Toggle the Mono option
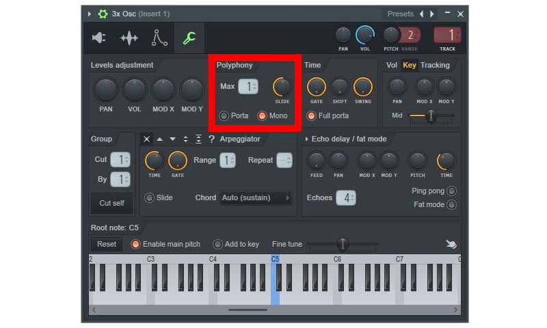 coord(262,115)
